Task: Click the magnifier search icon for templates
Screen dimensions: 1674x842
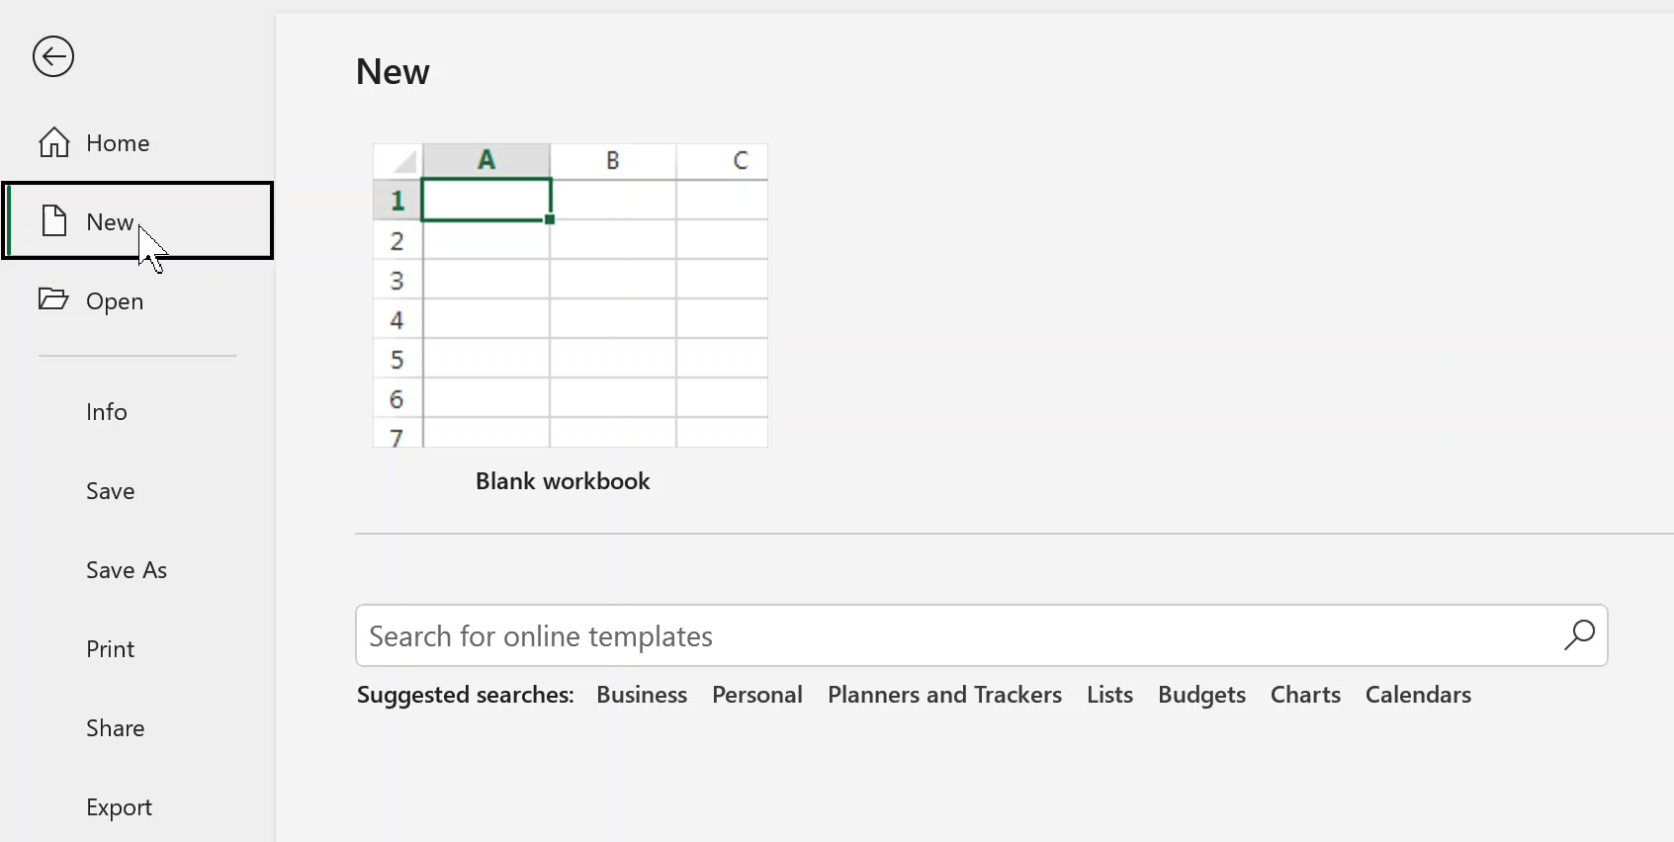Action: click(x=1579, y=635)
